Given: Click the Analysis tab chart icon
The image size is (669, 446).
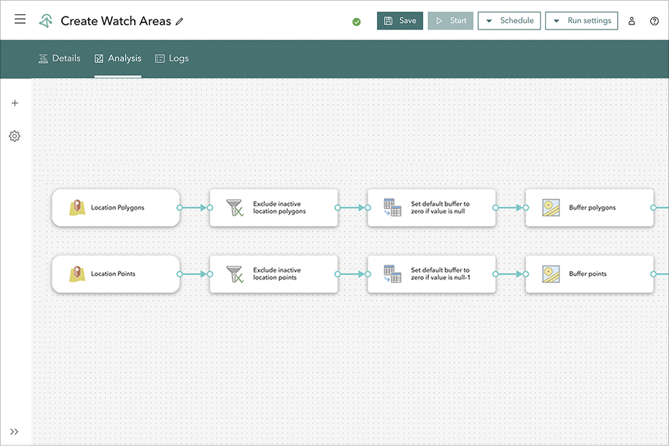Looking at the screenshot, I should (x=99, y=59).
